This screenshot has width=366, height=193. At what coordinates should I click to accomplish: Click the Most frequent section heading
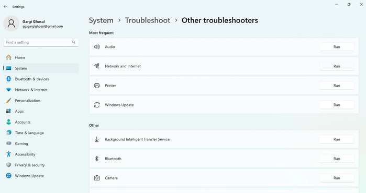coord(101,33)
